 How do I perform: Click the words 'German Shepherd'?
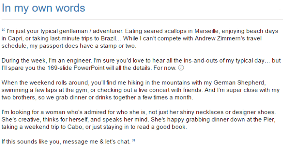239,82
